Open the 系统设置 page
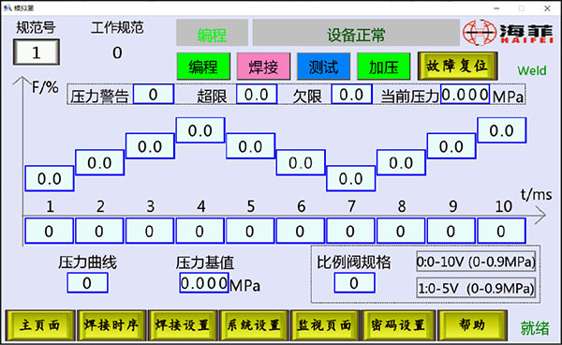The width and height of the screenshot is (562, 345). 254,325
